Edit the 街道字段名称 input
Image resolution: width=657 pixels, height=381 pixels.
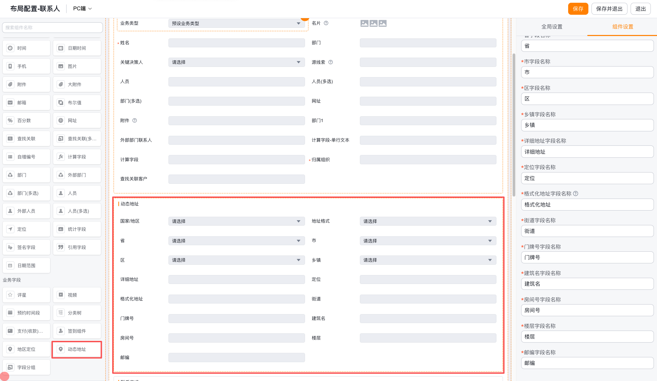click(587, 231)
